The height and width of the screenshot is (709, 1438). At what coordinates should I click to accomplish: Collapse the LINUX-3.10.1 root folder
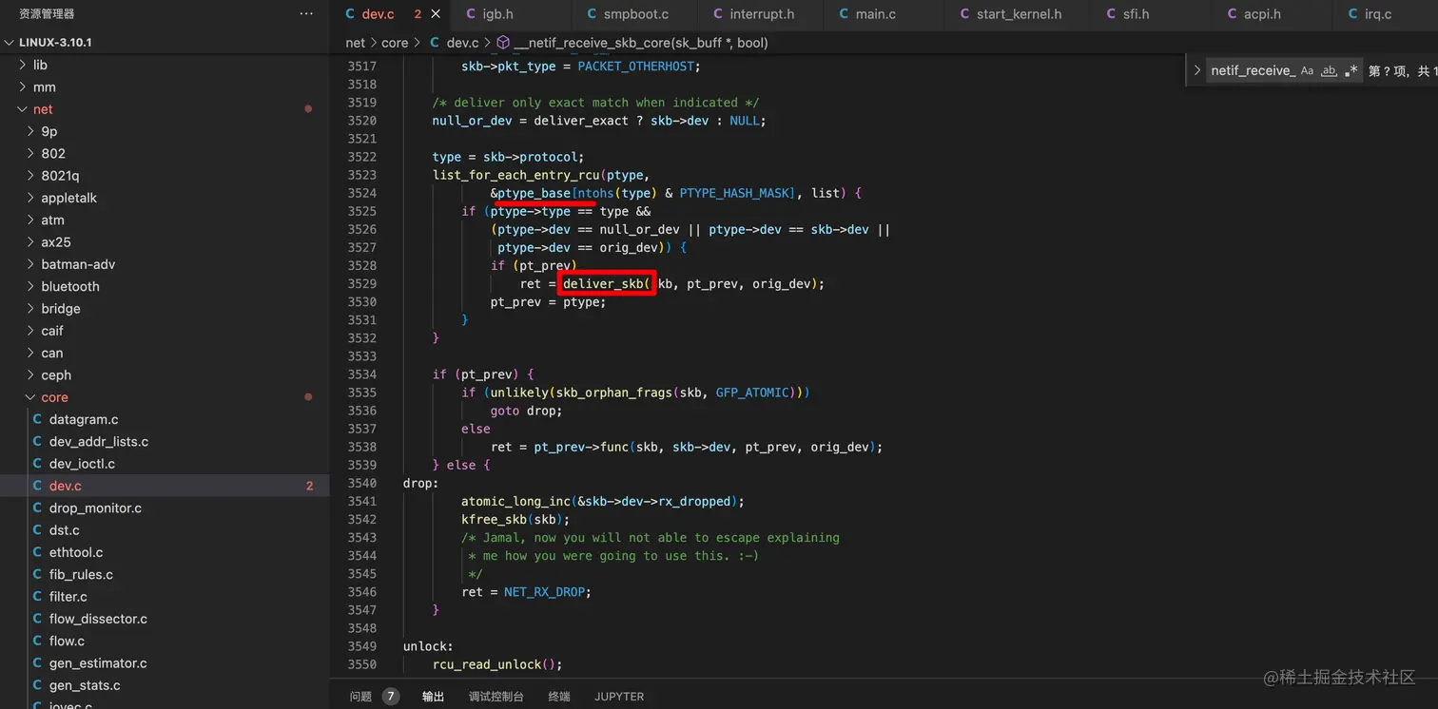(x=10, y=43)
